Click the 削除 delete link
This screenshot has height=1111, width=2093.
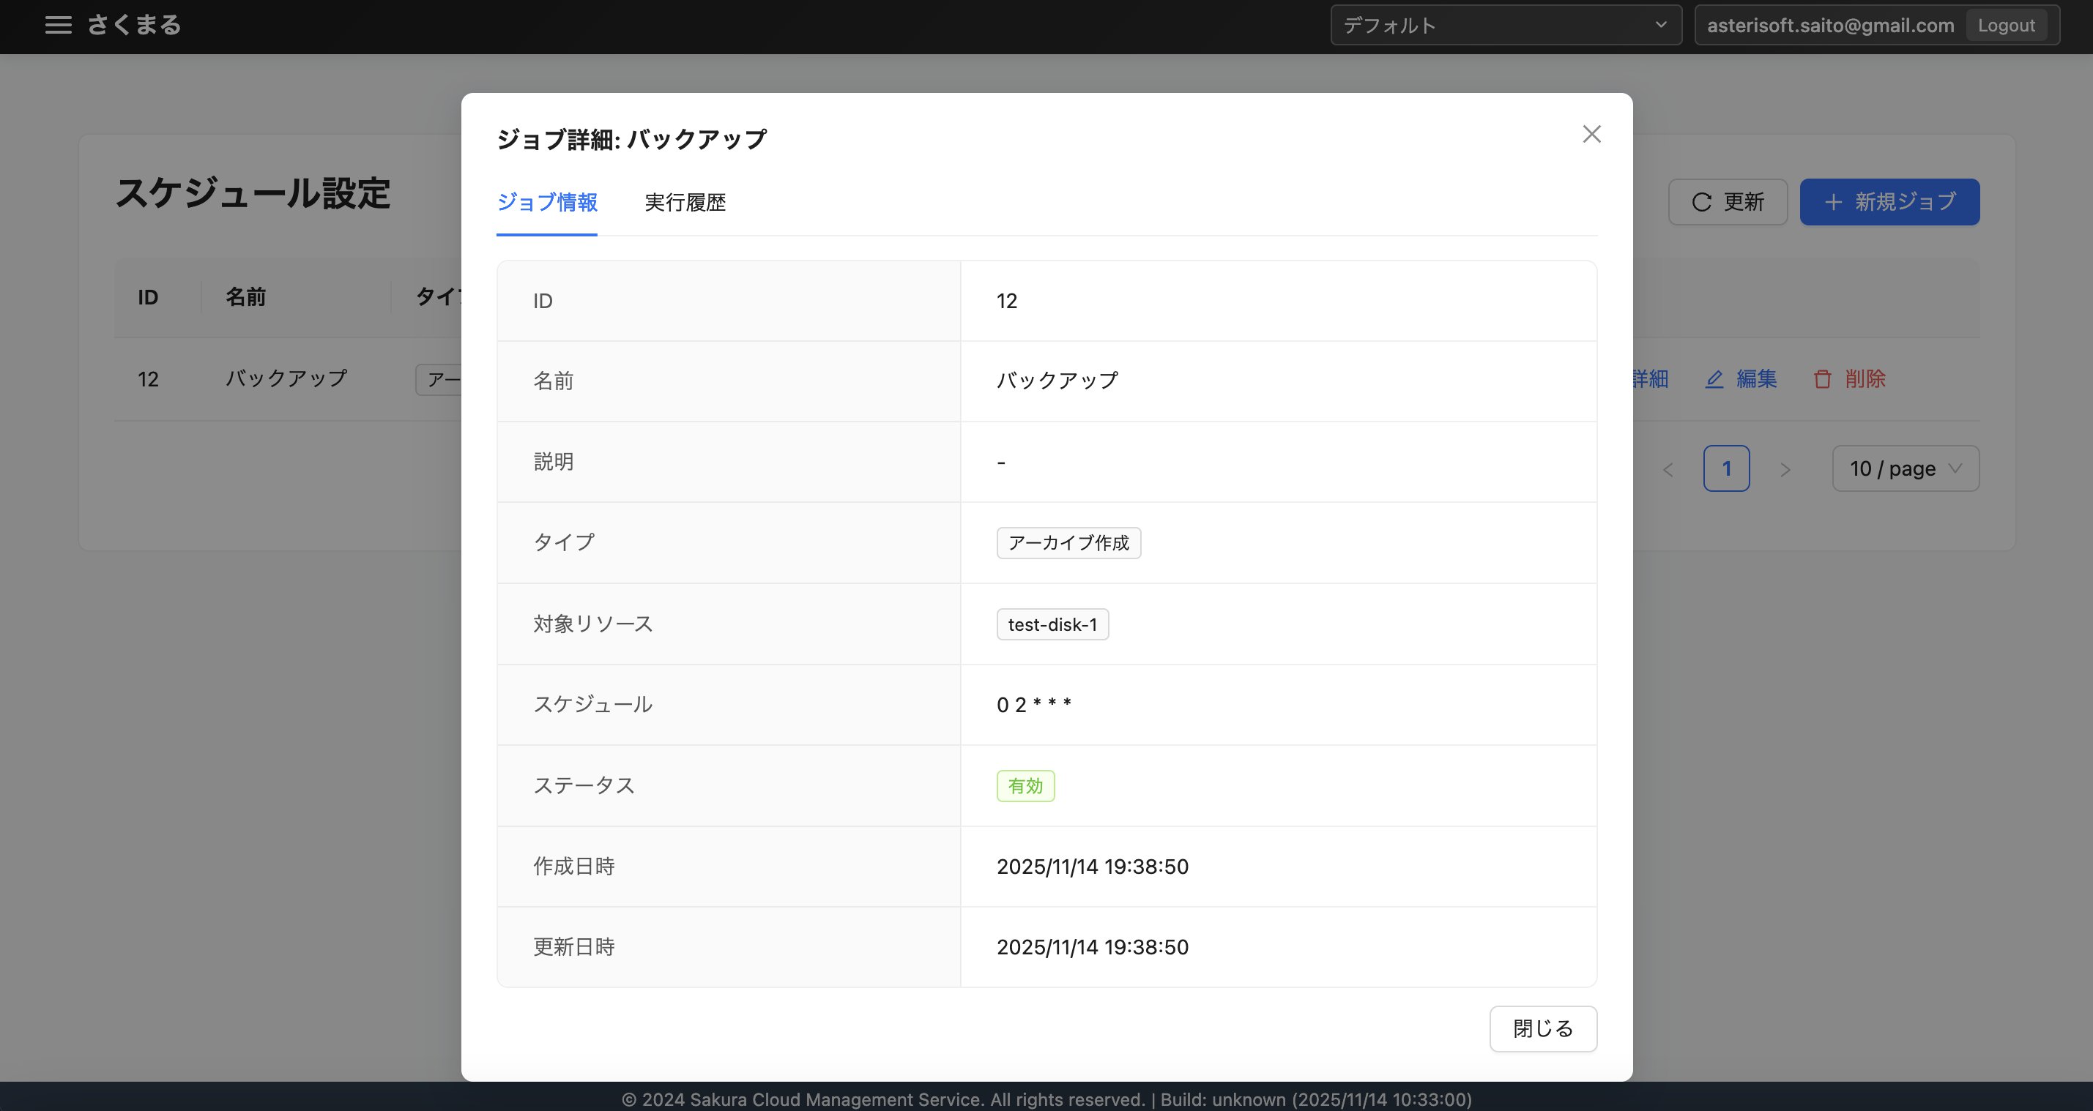(1849, 378)
